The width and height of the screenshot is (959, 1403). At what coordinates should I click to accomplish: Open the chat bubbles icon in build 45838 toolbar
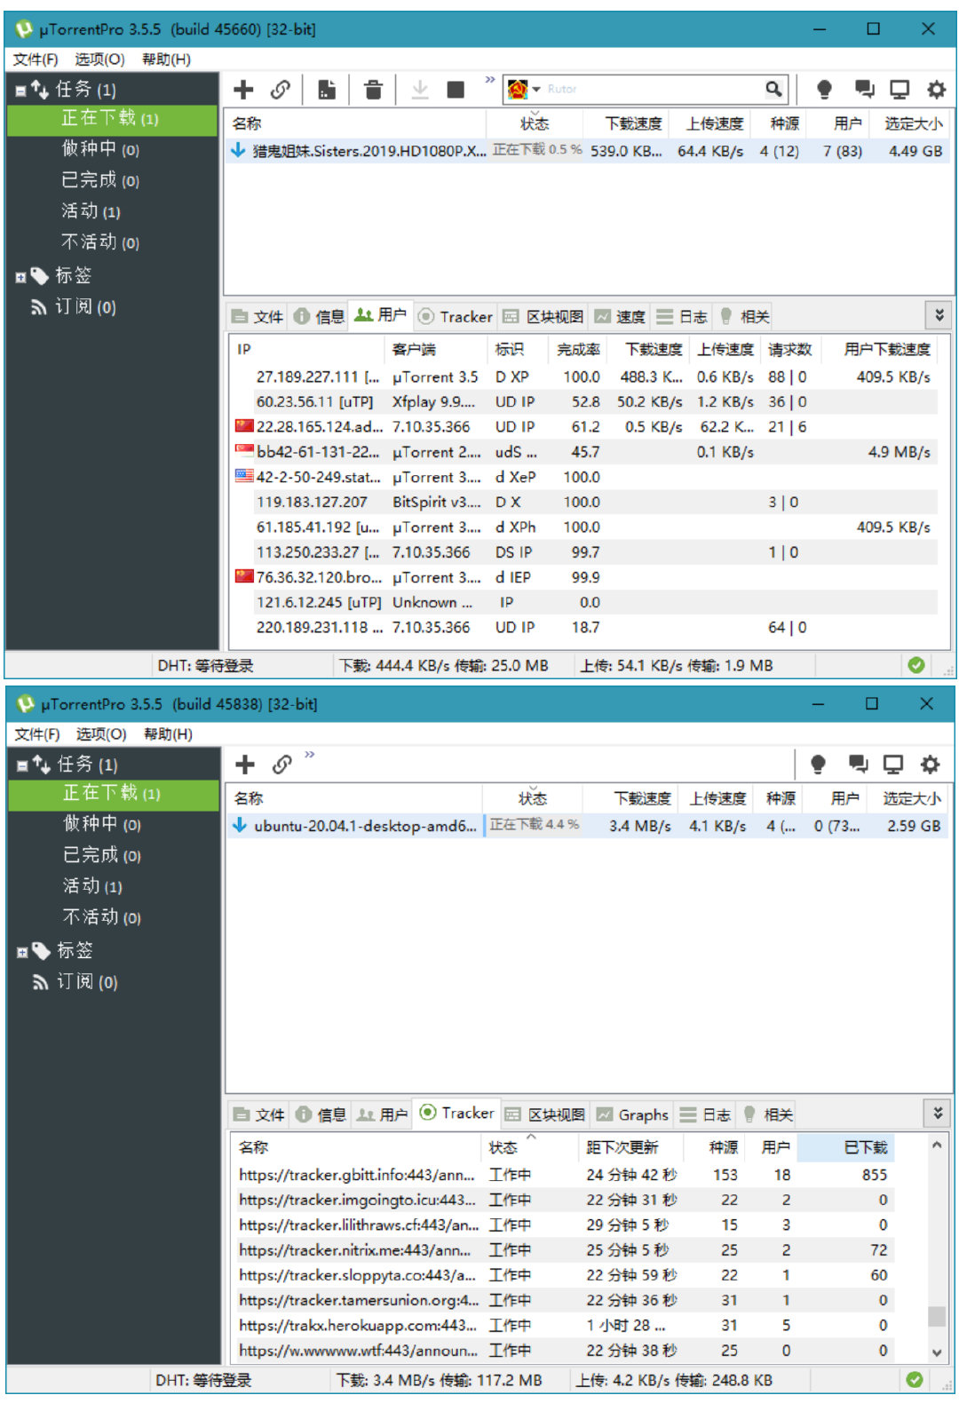tap(857, 765)
